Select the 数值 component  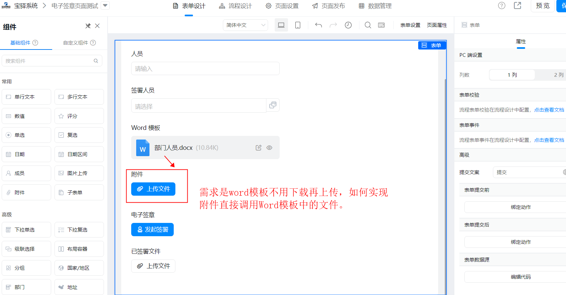27,116
